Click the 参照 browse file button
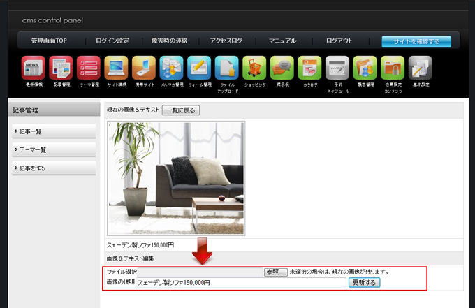Screen dimensions: 475x308 tap(275, 272)
